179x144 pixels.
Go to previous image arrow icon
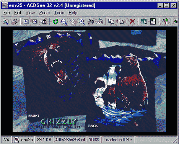26,21
